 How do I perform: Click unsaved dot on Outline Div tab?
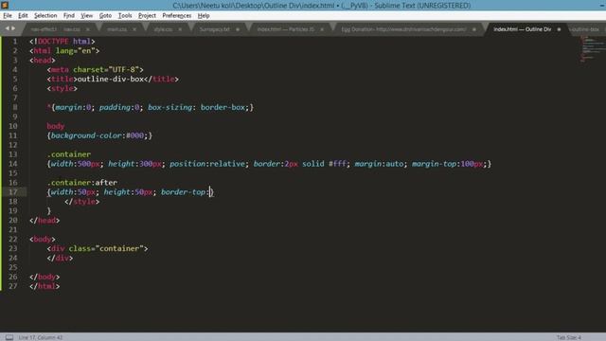[559, 29]
